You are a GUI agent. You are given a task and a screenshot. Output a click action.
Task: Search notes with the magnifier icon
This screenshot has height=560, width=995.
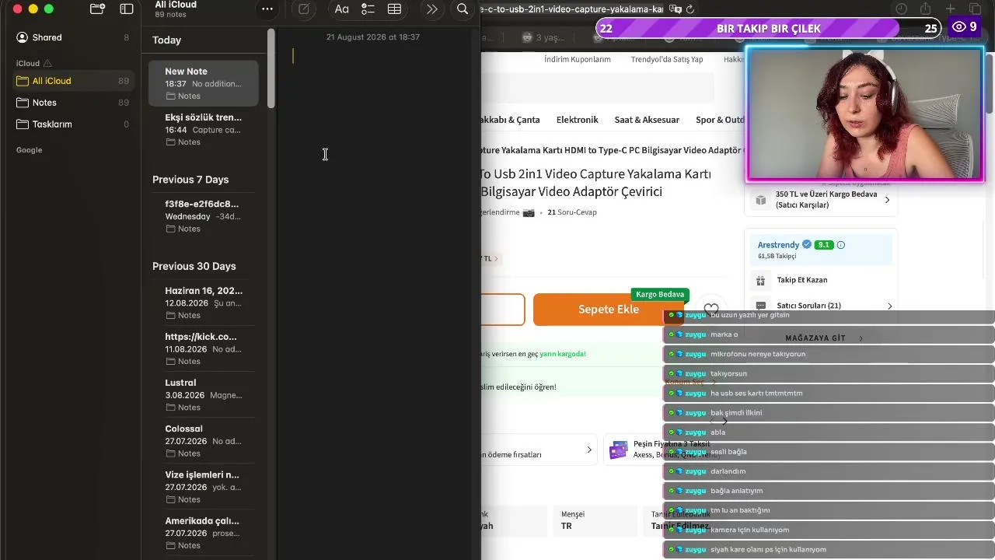(463, 9)
